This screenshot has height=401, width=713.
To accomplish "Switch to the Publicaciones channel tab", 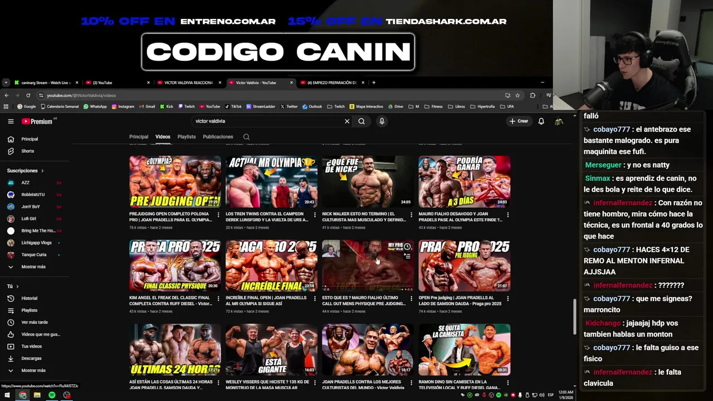I will [x=218, y=136].
